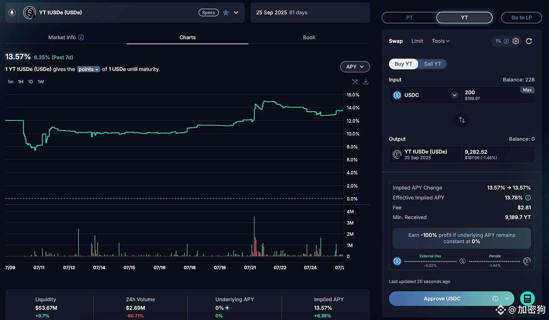Click the swap direction arrows icon
The height and width of the screenshot is (320, 549).
[462, 120]
